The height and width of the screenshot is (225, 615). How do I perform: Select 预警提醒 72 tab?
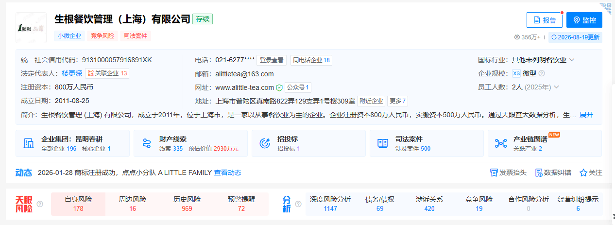[241, 204]
